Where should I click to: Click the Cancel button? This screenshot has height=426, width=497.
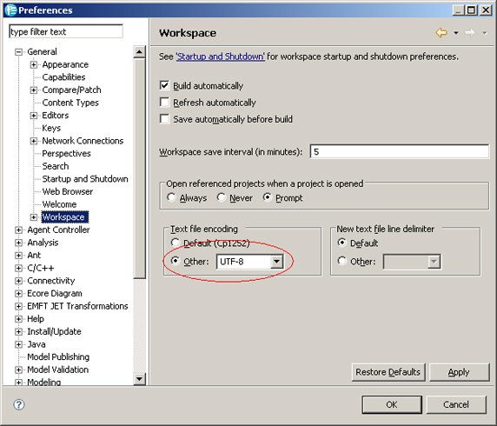tap(456, 404)
